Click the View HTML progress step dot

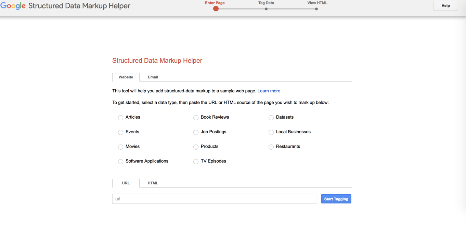click(x=316, y=9)
